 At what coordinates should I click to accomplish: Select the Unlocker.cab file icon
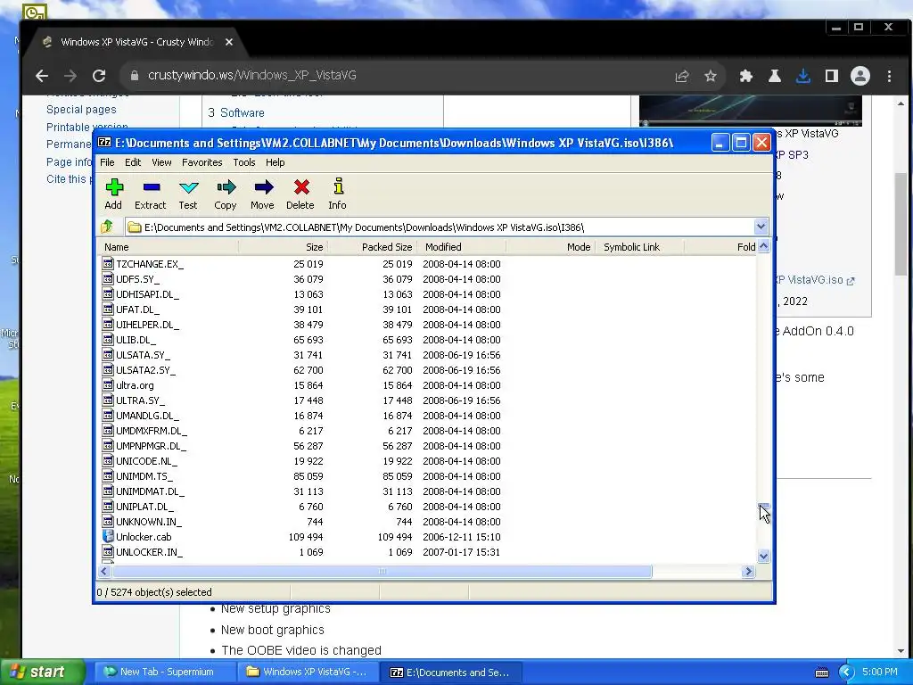pos(108,536)
